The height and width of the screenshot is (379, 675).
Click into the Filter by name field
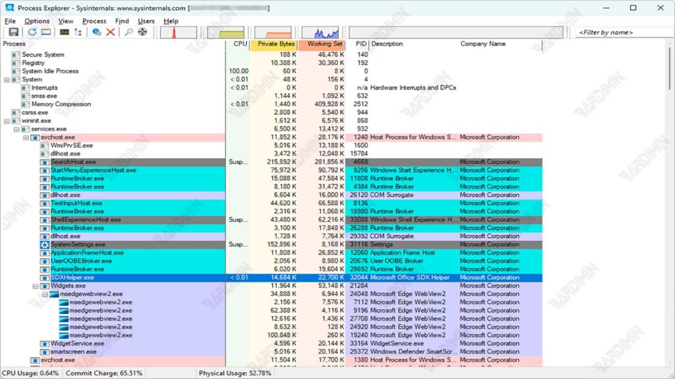coord(624,32)
